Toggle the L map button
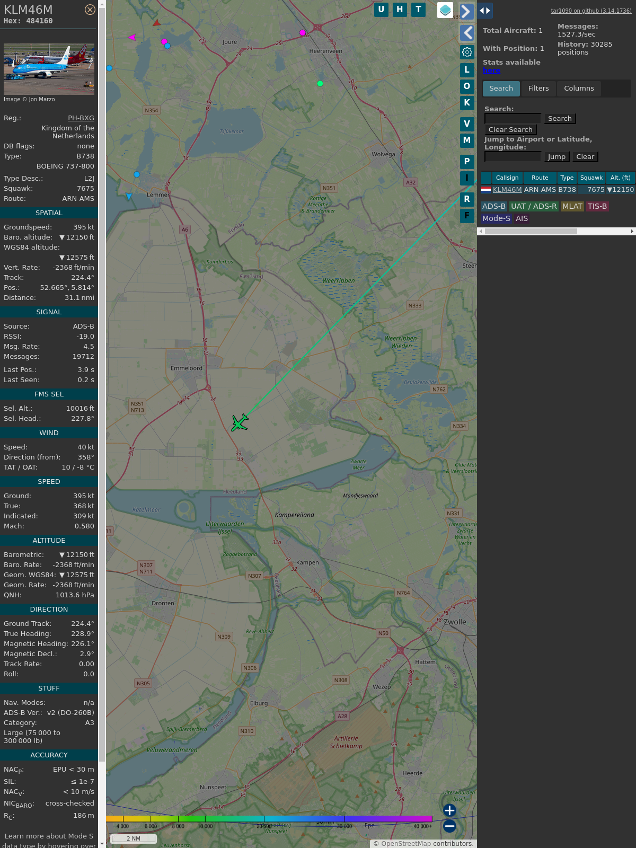 (467, 70)
